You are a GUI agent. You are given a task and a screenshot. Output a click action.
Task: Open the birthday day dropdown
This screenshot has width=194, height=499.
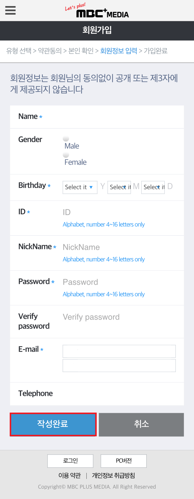pos(153,187)
